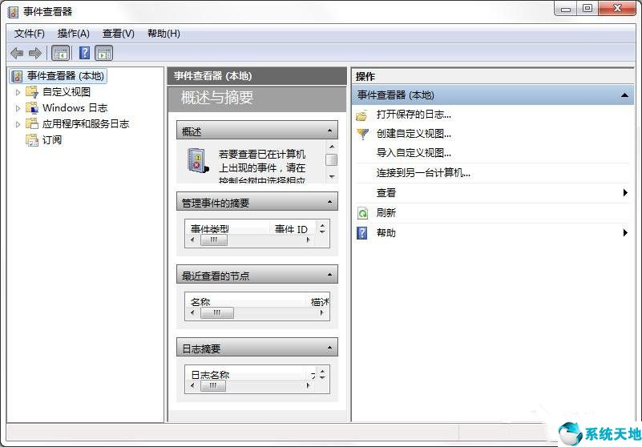Click 连接到另一台计算机... action
Image resolution: width=642 pixels, height=447 pixels.
tap(423, 173)
